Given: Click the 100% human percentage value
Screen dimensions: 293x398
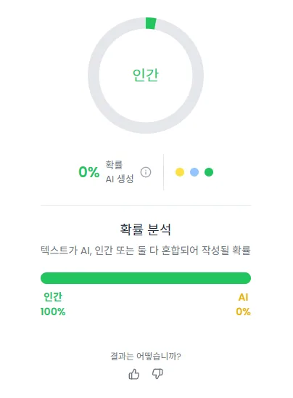Looking at the screenshot, I should (x=53, y=312).
